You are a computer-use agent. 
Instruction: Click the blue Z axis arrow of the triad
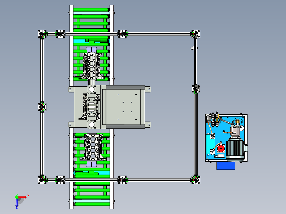(17, 203)
